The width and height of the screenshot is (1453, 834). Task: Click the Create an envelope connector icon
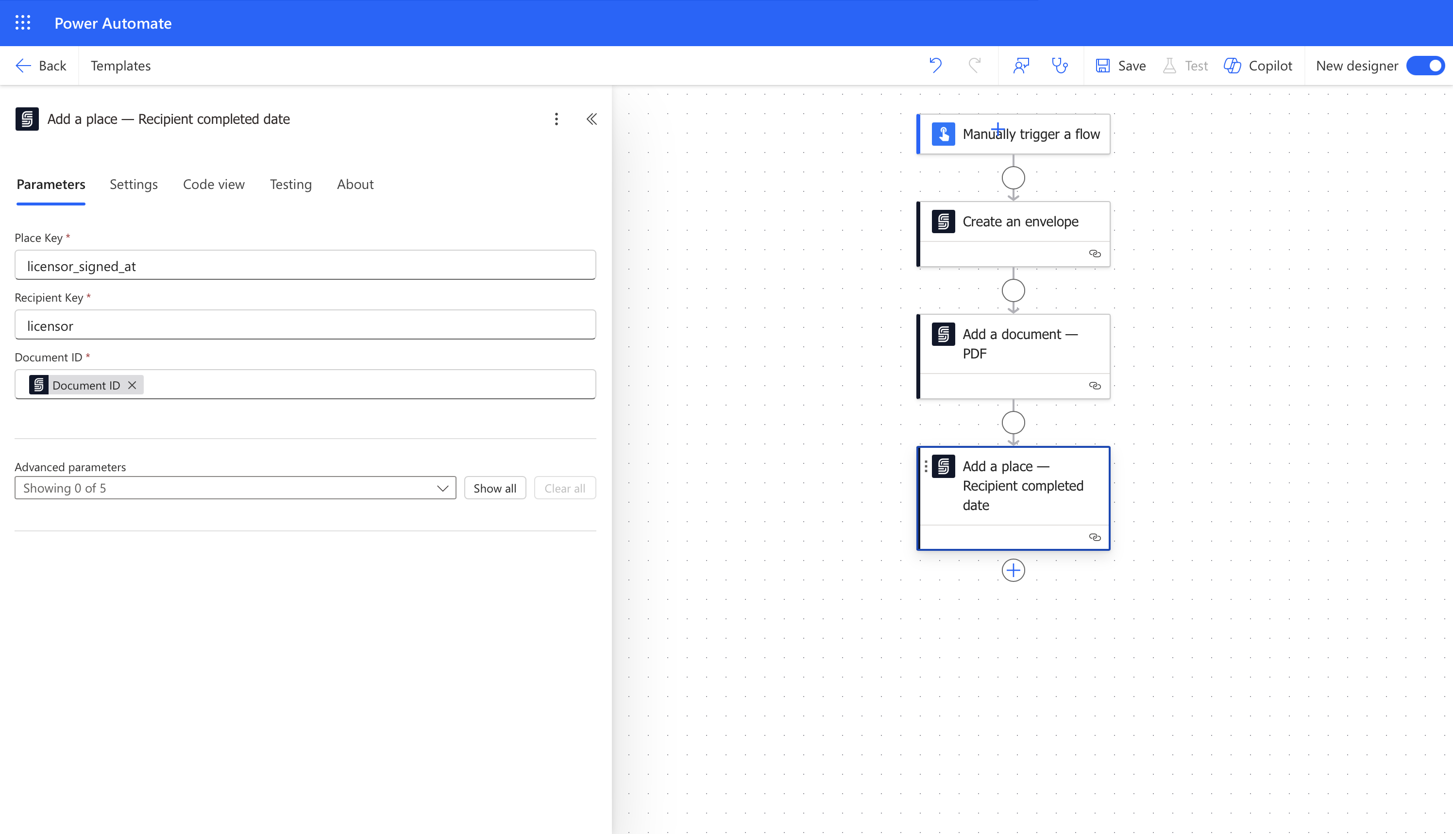(943, 221)
